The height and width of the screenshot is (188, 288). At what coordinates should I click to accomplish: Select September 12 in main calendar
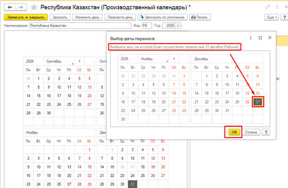pyautogui.click(x=79, y=87)
